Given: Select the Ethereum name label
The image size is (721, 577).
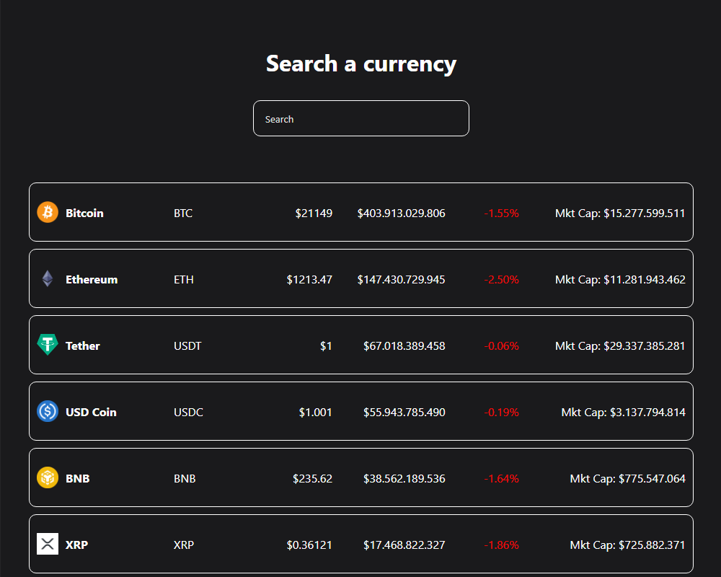Looking at the screenshot, I should click(92, 279).
